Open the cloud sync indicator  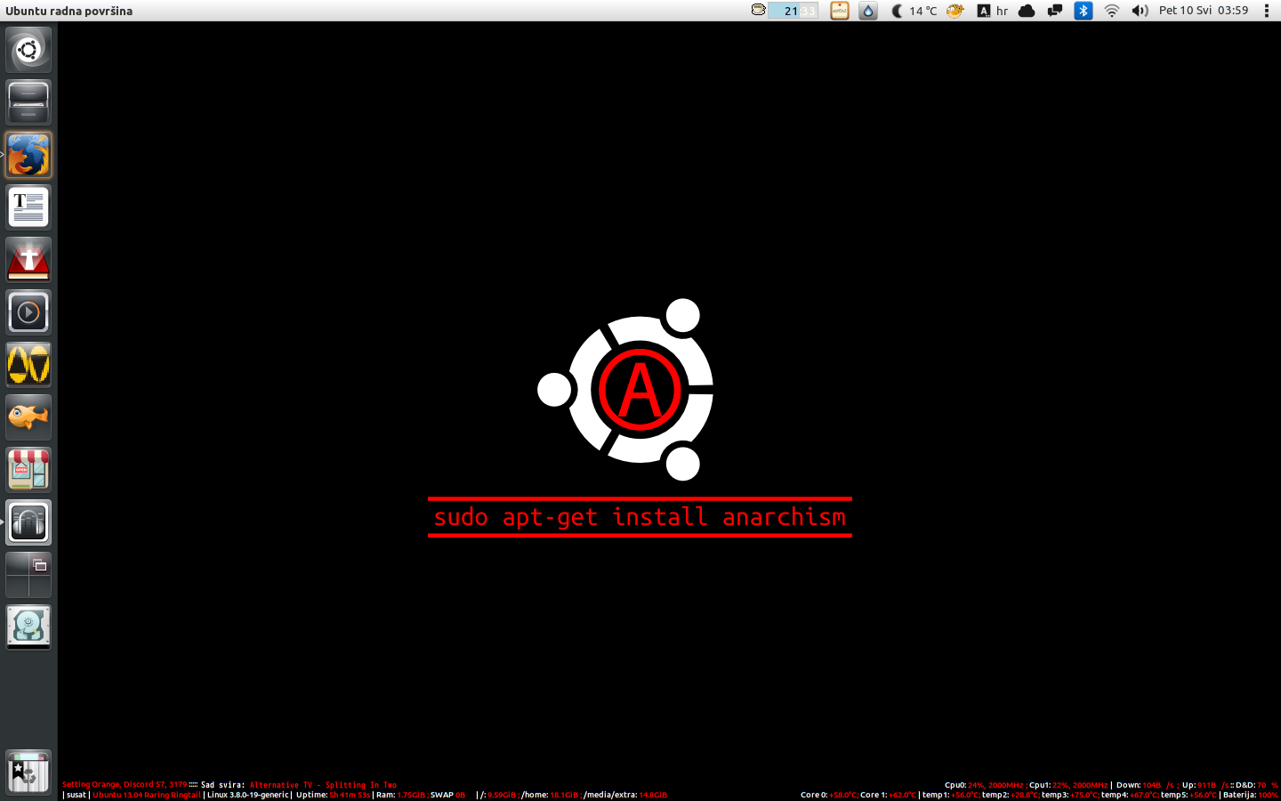(1027, 11)
